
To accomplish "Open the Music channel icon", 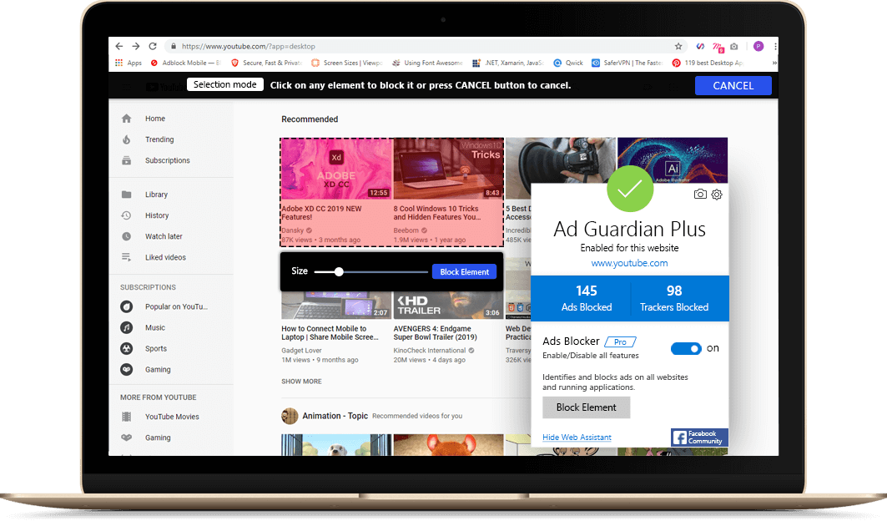I will point(126,327).
